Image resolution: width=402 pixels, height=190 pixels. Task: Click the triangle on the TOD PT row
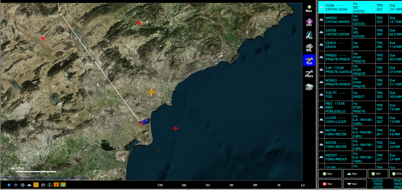point(321,94)
